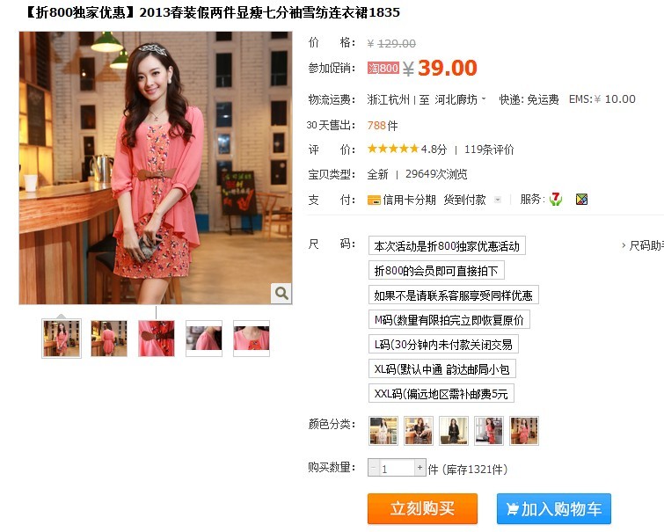Image resolution: width=664 pixels, height=532 pixels.
Task: Click the 7-day return service icon
Action: [556, 199]
